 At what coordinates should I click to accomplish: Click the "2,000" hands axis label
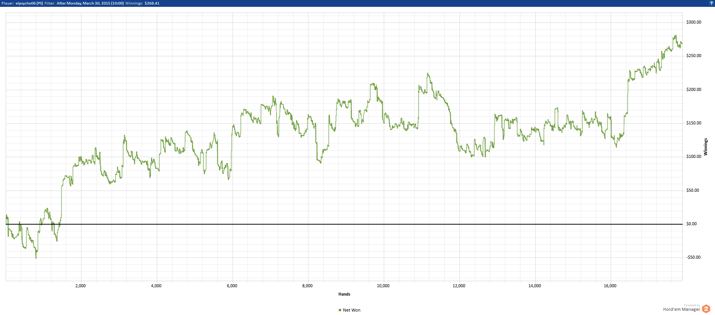point(81,286)
